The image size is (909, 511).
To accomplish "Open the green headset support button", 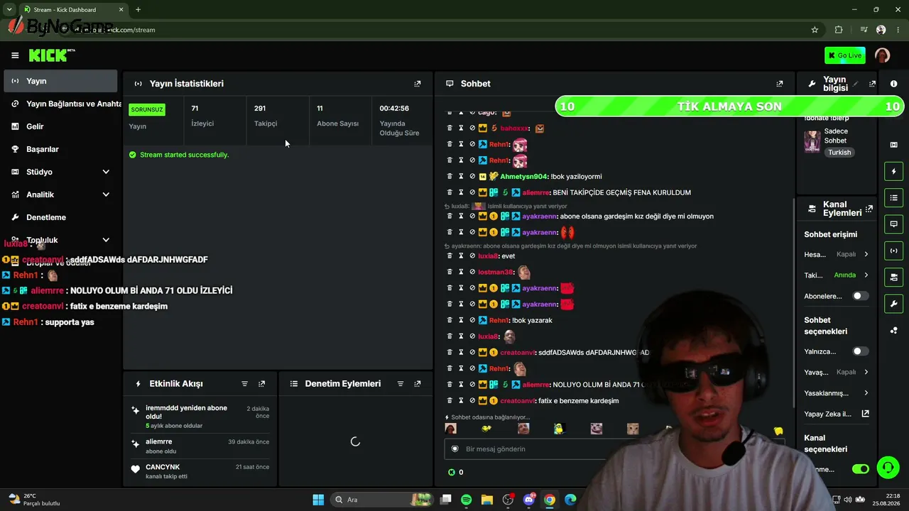I will pos(888,467).
